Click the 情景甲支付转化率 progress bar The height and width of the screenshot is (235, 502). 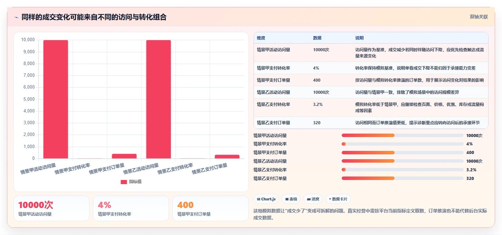click(x=402, y=144)
